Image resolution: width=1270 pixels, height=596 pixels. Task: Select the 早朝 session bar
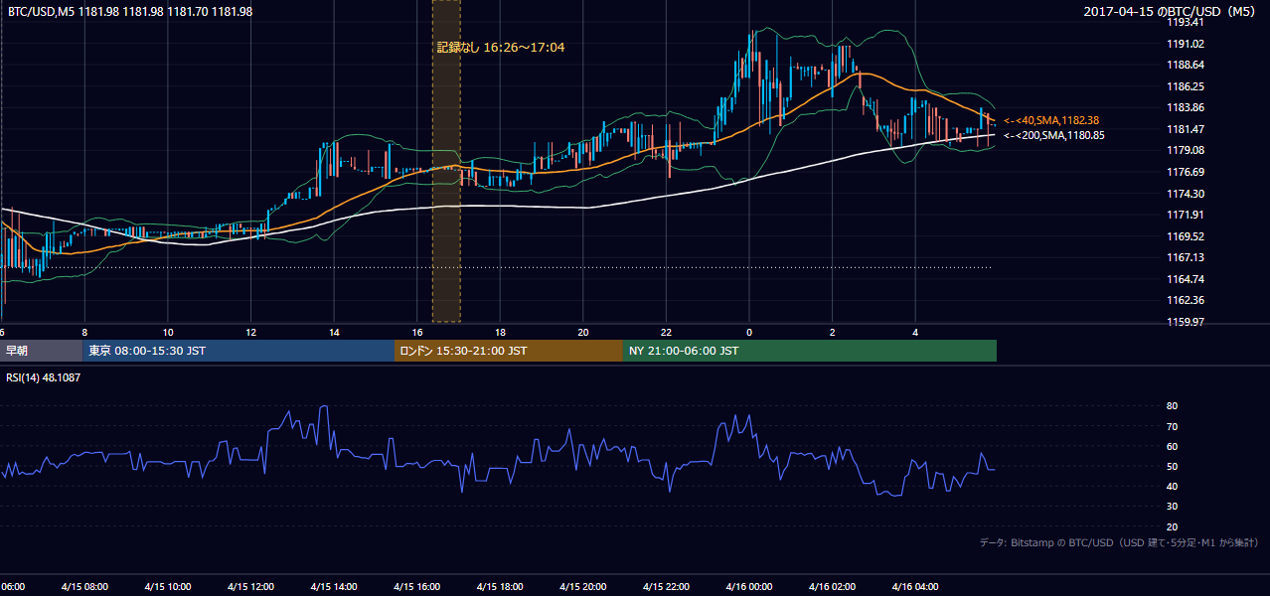pos(42,351)
